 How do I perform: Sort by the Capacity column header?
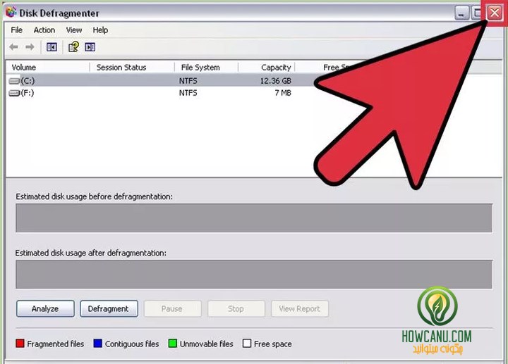pyautogui.click(x=266, y=68)
